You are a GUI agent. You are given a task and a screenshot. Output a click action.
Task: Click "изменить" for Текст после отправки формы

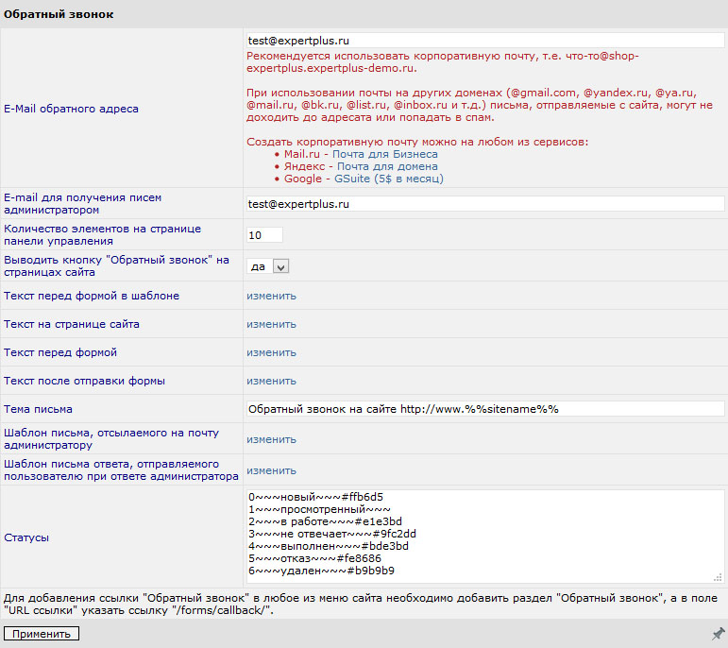tap(271, 381)
